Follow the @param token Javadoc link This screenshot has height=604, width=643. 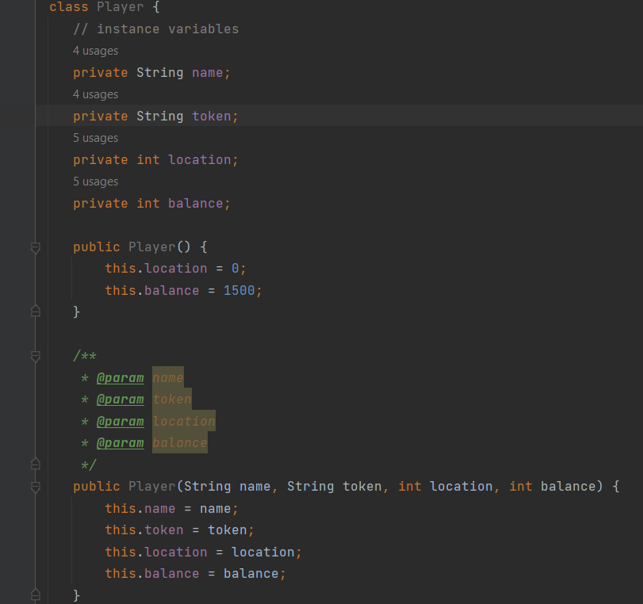(121, 399)
